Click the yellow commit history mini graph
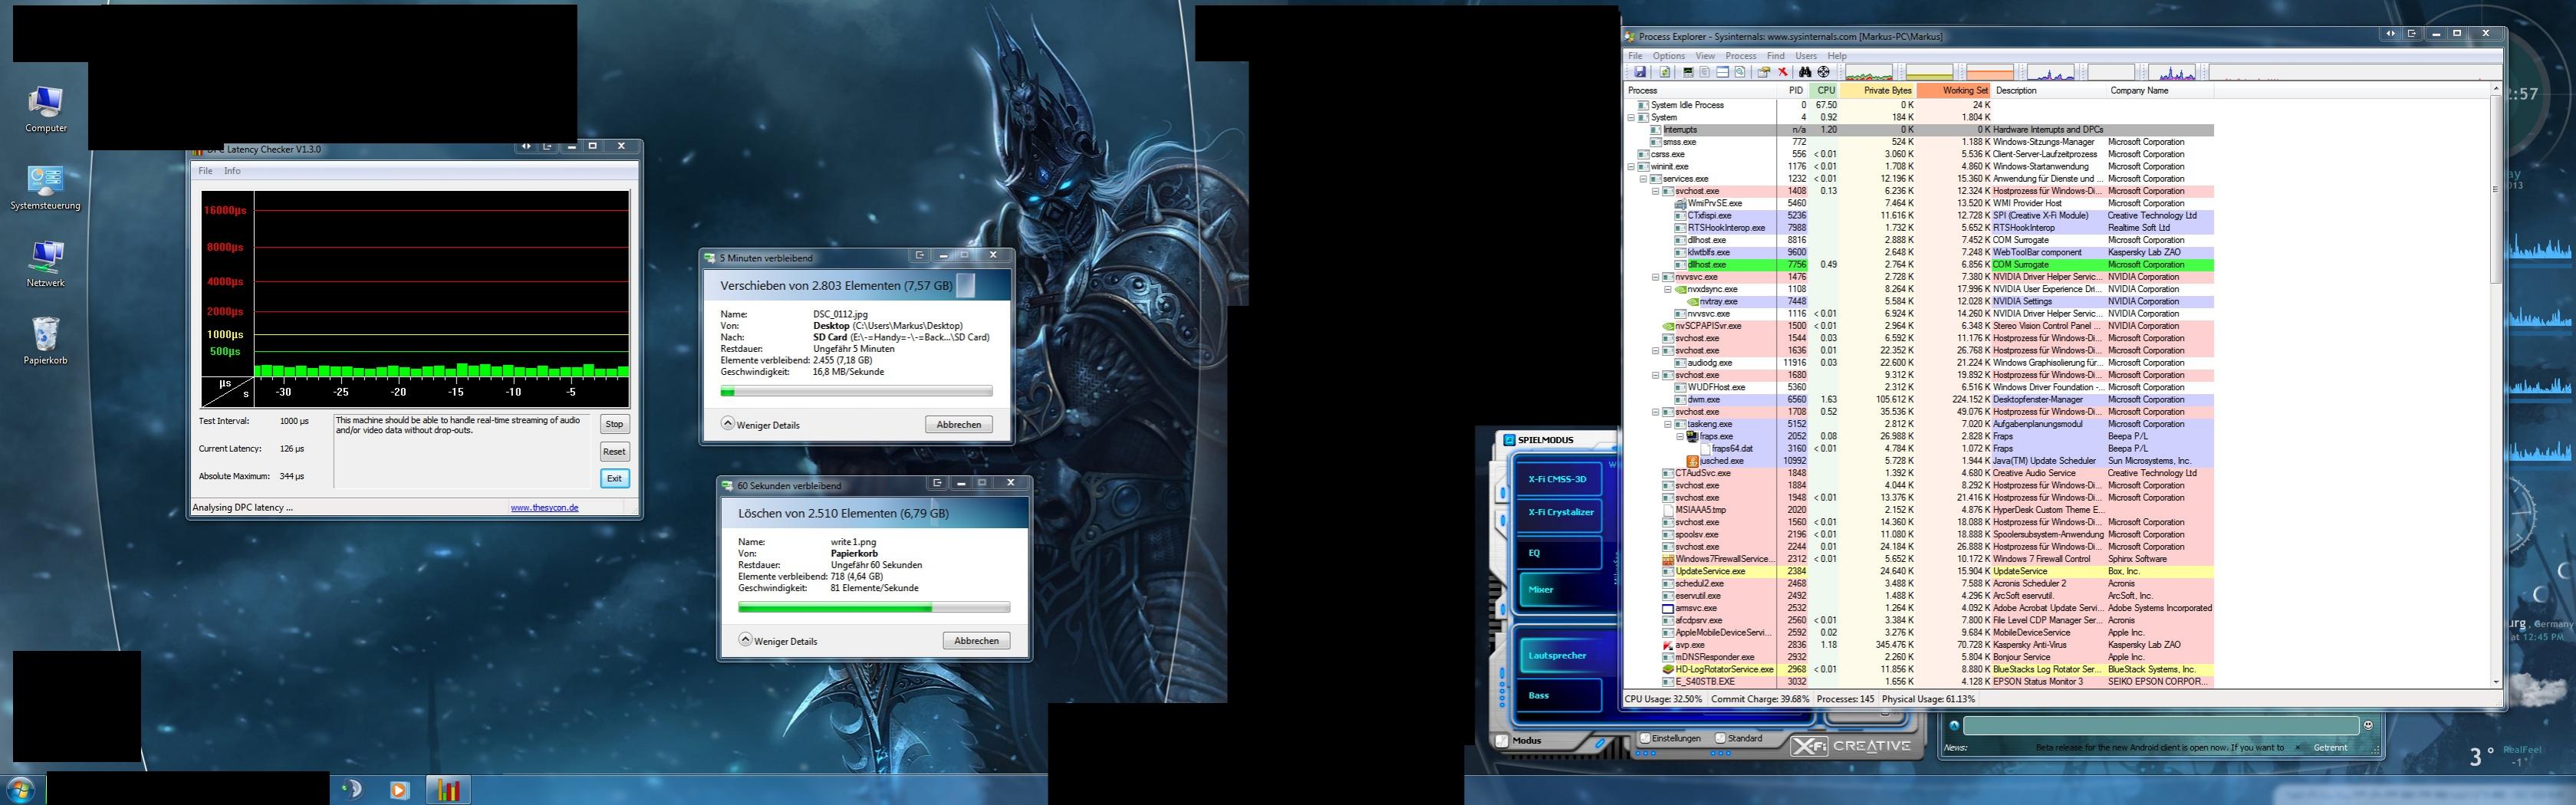2576x805 pixels. coord(1929,72)
